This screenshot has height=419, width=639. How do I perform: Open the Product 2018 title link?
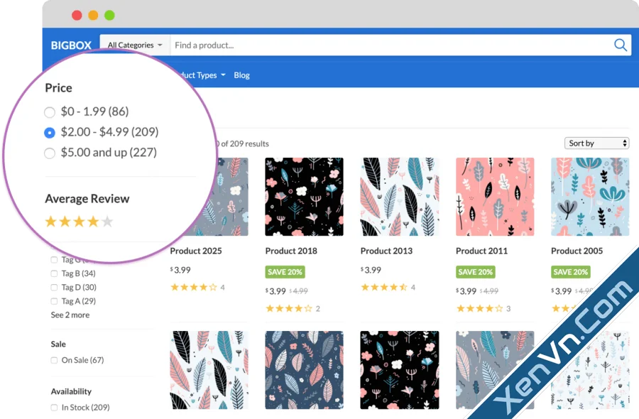pyautogui.click(x=291, y=251)
